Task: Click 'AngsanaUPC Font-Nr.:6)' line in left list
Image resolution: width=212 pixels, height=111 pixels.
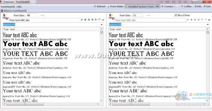Action: 37,87
